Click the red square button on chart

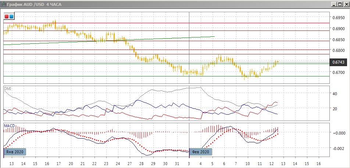7,17
